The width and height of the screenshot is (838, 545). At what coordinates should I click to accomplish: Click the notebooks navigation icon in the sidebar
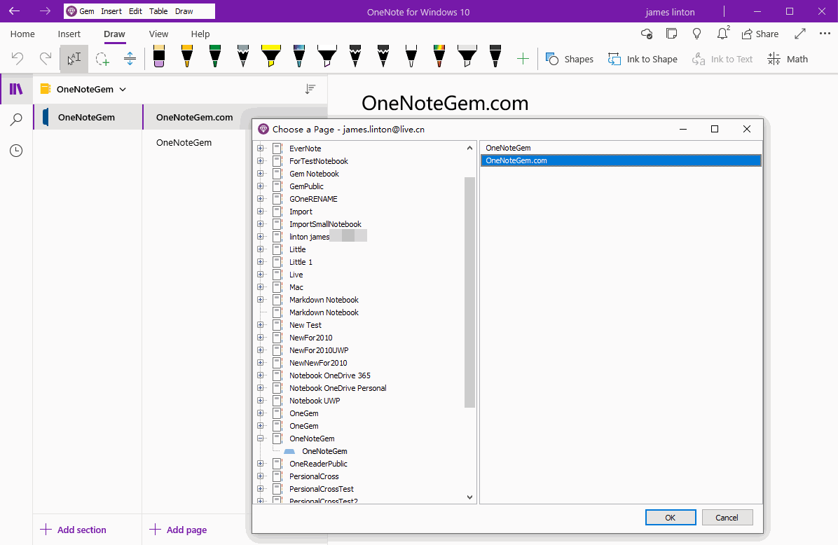coord(16,89)
